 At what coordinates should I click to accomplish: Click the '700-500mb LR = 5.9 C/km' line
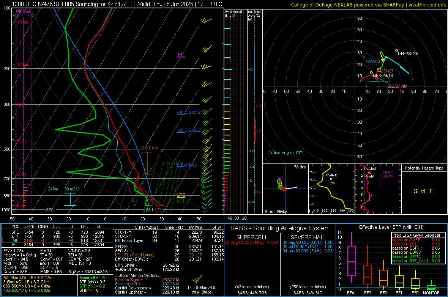pyautogui.click(x=27, y=290)
